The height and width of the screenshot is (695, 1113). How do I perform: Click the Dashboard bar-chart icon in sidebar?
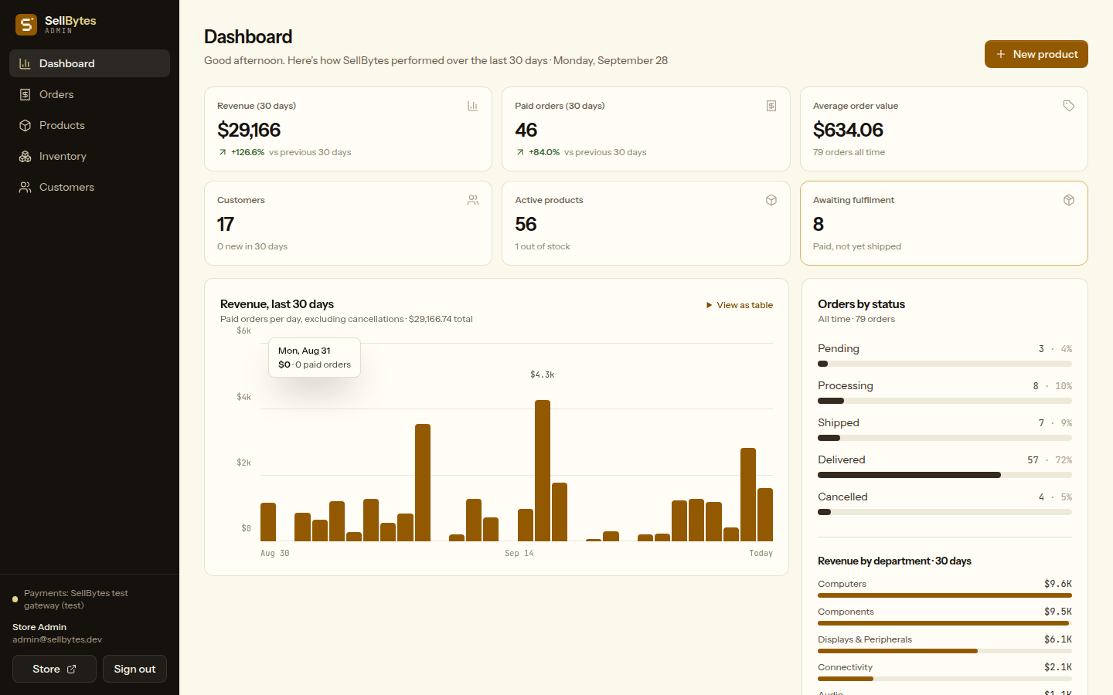click(25, 63)
